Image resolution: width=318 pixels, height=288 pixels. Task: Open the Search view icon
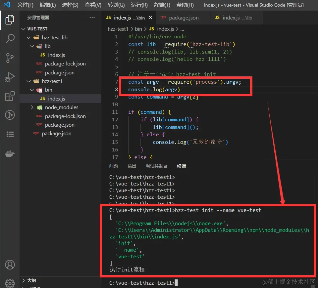10,38
